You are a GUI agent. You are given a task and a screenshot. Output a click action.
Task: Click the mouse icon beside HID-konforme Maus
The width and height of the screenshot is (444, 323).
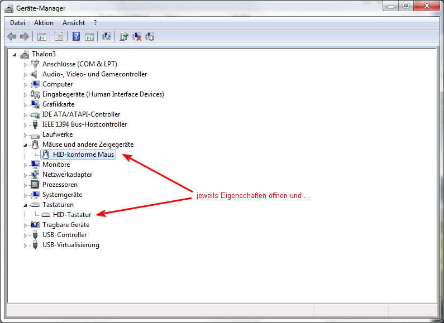point(46,155)
